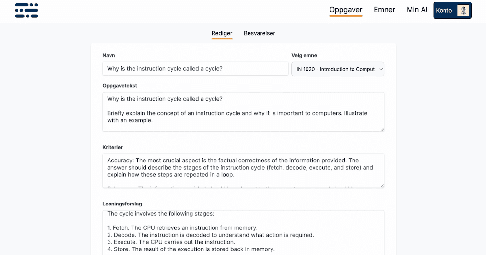Screen dimensions: 486x255
Task: Click the resize grip of the Kriterier textarea
Action: 382,185
